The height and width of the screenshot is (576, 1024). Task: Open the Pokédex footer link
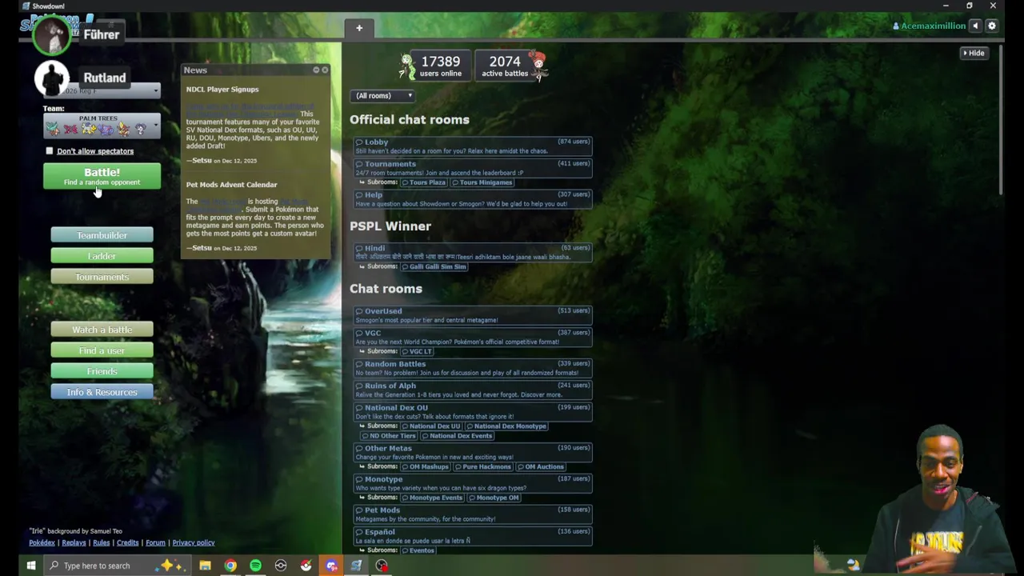coord(42,542)
